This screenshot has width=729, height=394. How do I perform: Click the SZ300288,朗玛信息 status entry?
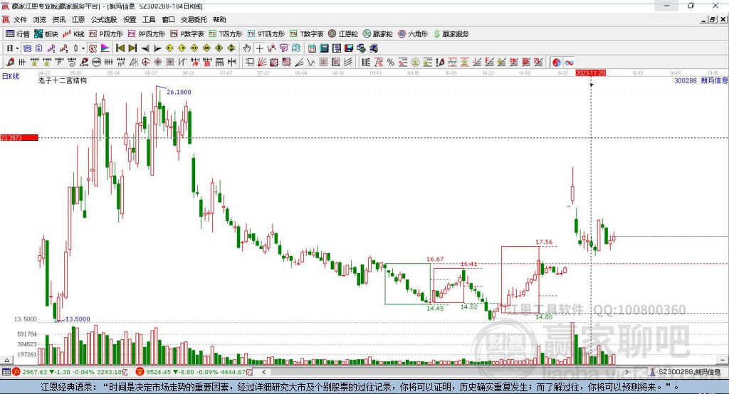pyautogui.click(x=686, y=372)
